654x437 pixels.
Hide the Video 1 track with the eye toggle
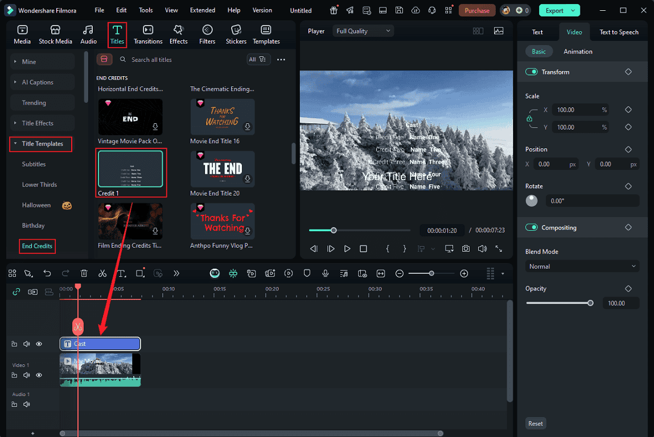click(39, 375)
